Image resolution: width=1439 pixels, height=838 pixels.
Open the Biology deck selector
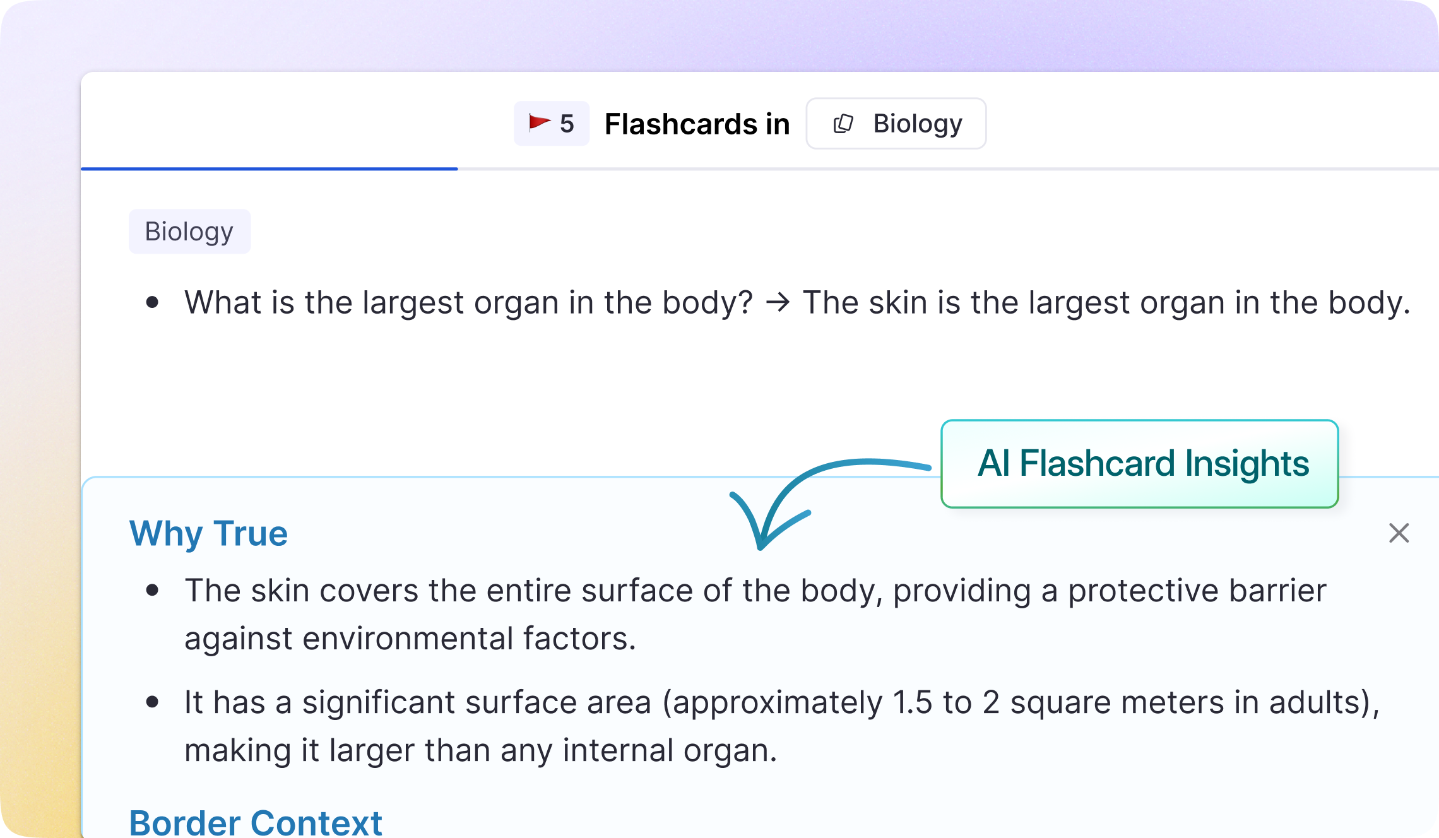896,124
